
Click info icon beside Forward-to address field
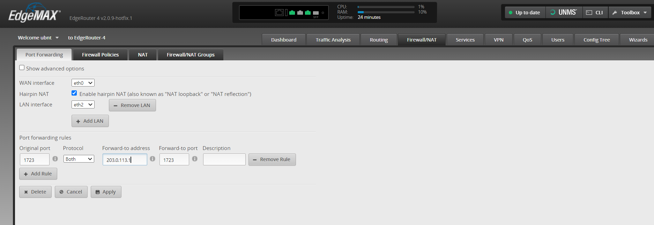pos(153,159)
